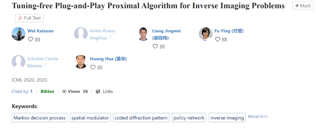The width and height of the screenshot is (316, 128).
Task: Click search icon beside Aviles-Rivero Angelica
Action: (x=110, y=37)
